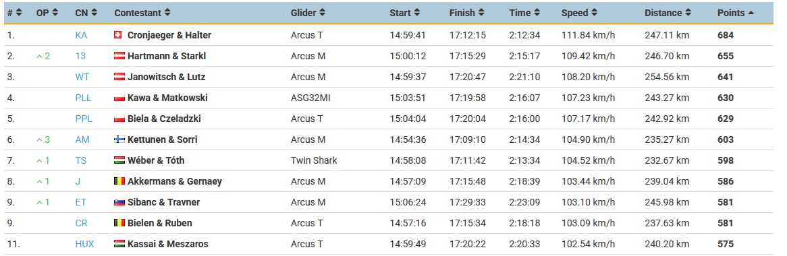Open the PLL competition number link
This screenshot has width=787, height=256.
(x=83, y=98)
